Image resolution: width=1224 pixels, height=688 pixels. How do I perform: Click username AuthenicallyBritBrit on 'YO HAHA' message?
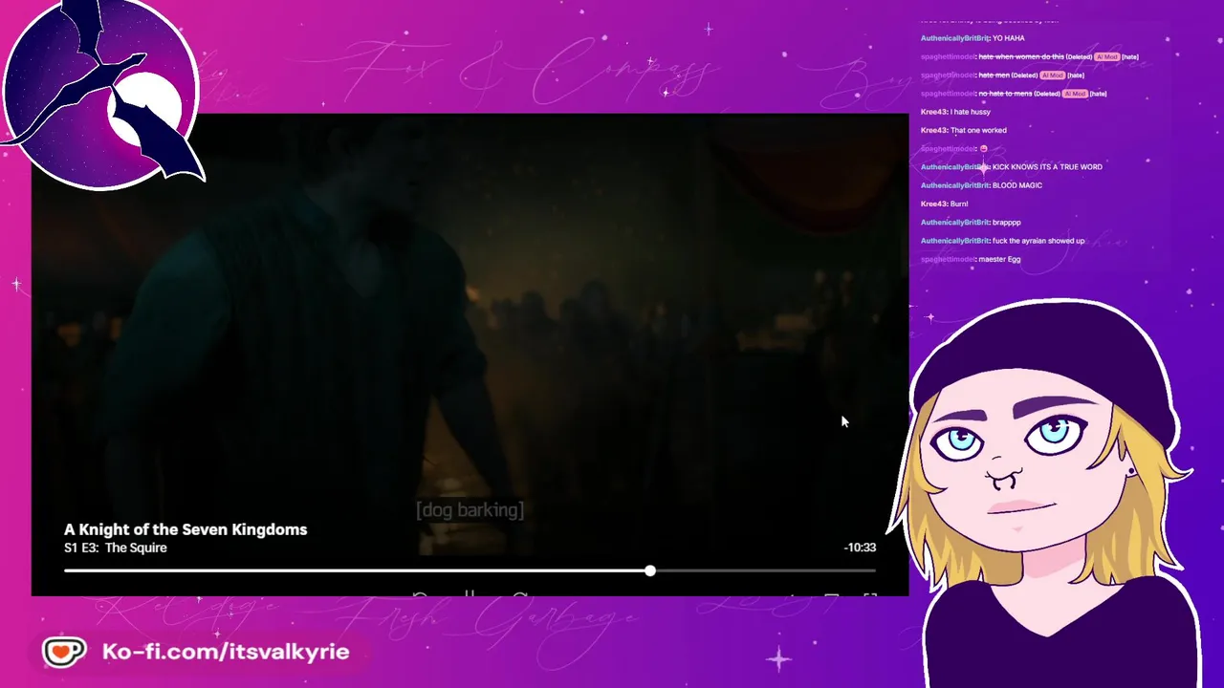tap(954, 38)
